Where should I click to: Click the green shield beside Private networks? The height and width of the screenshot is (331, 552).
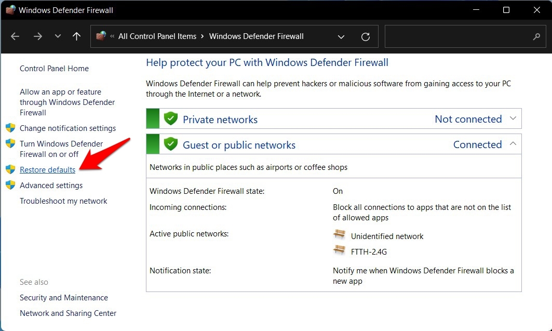click(x=170, y=119)
